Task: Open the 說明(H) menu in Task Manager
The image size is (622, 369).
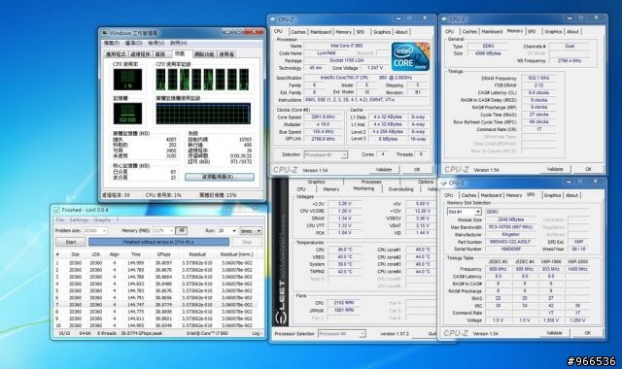Action: [179, 43]
